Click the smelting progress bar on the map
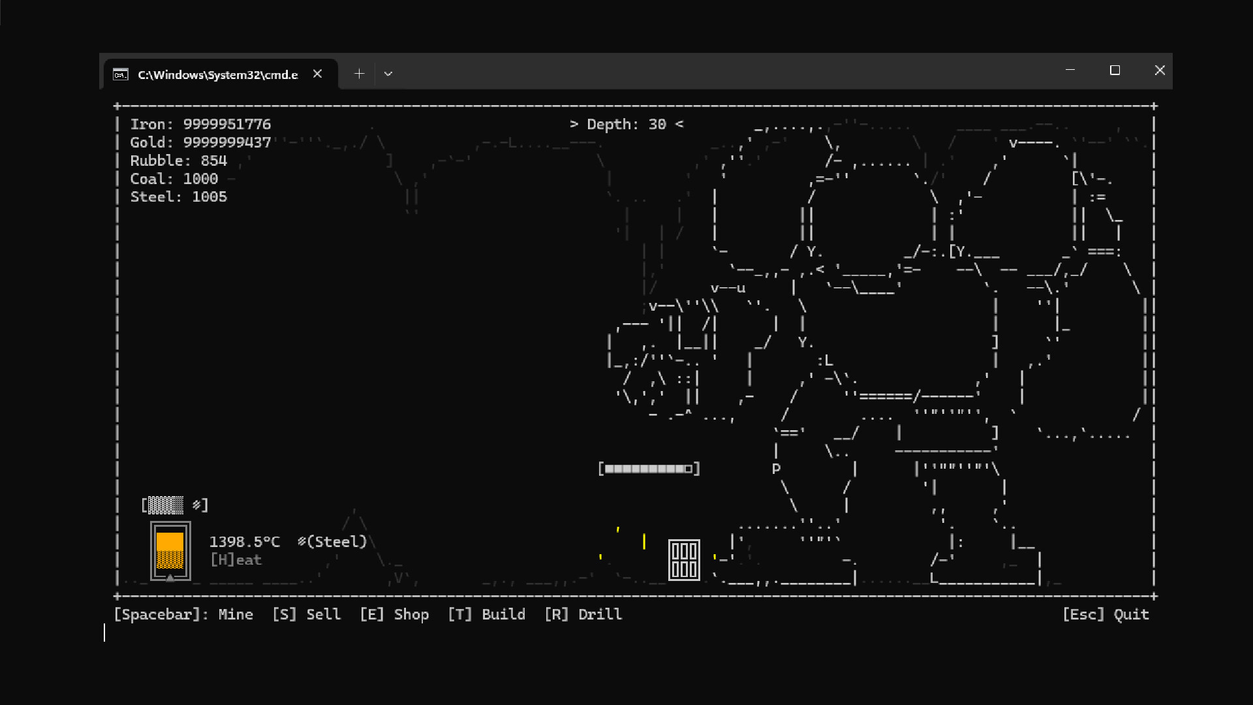The image size is (1253, 705). tap(649, 468)
